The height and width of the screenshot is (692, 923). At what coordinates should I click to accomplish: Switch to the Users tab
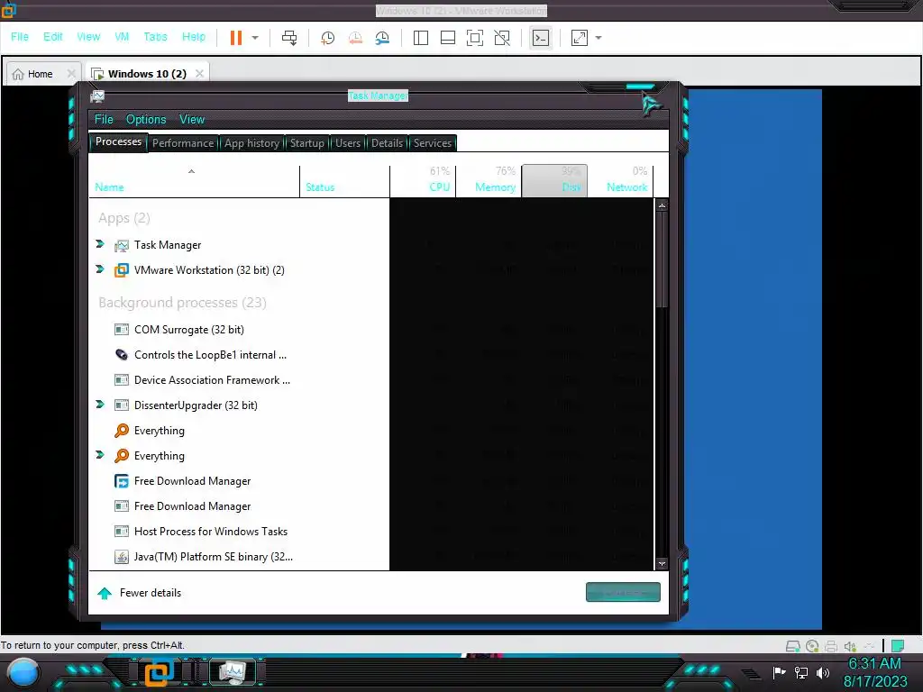348,143
